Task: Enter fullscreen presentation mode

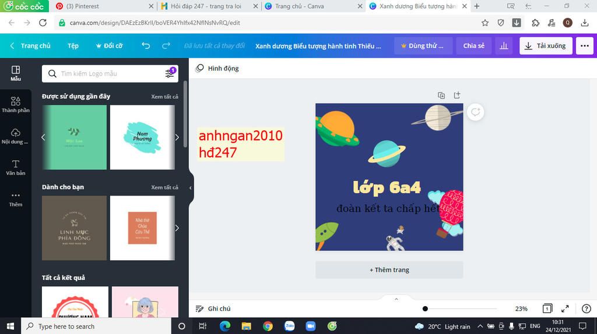Action: [x=565, y=308]
